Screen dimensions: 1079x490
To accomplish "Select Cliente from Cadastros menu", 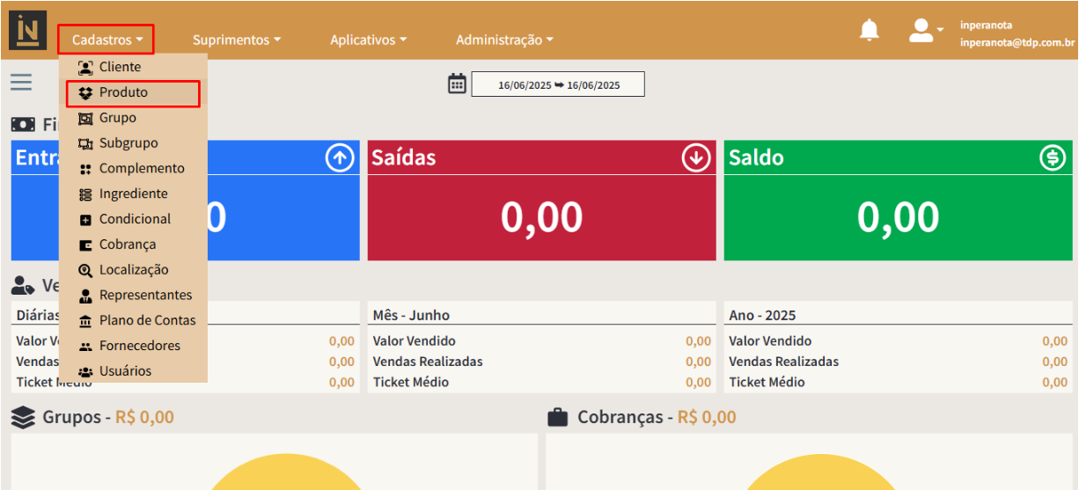I will (x=134, y=67).
